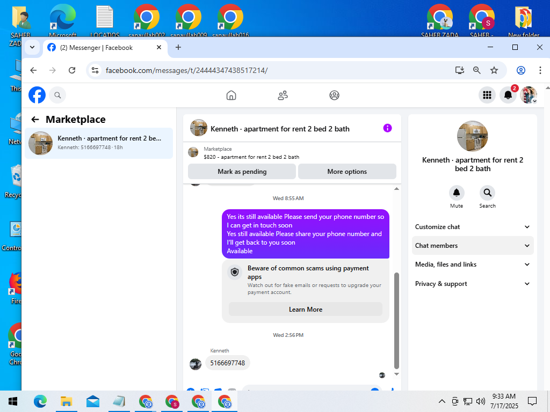Open Microsoft Edge from the taskbar

(x=40, y=401)
